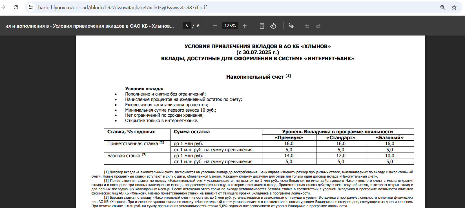Rotate the PDF counterclockwise
465x208 pixels.
pos(273,26)
